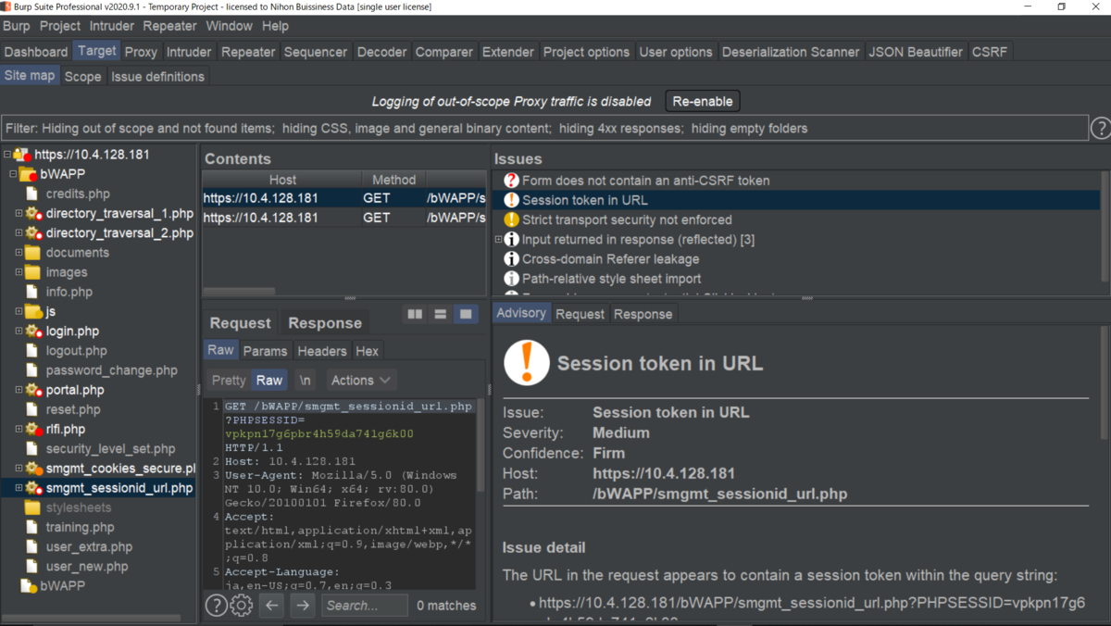Click the rlfi.php gear icon

click(x=33, y=429)
